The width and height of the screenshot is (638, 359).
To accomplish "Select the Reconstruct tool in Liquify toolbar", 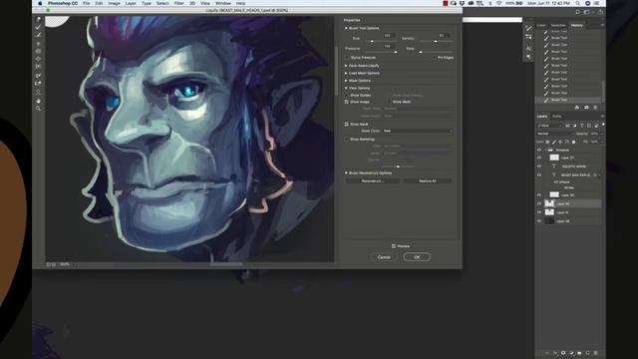I will tap(38, 27).
